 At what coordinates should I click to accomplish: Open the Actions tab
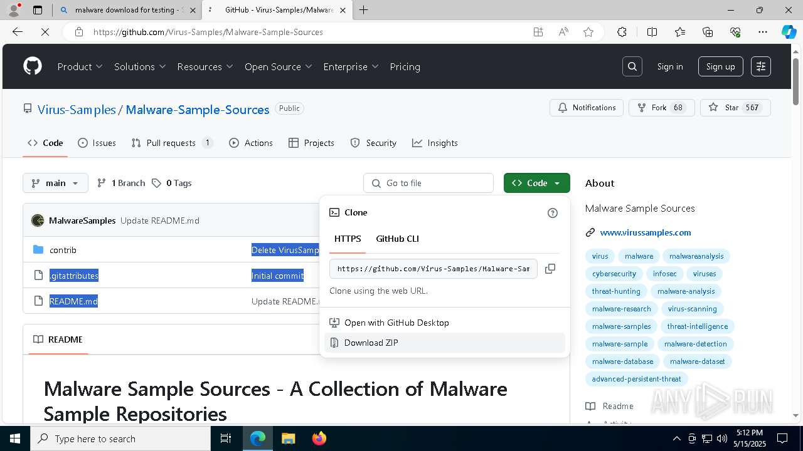[x=251, y=143]
